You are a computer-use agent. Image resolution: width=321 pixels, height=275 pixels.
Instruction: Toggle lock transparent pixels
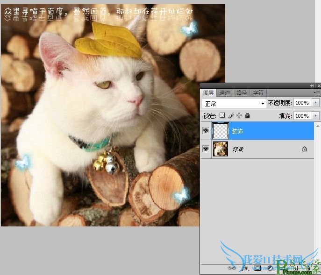222,115
